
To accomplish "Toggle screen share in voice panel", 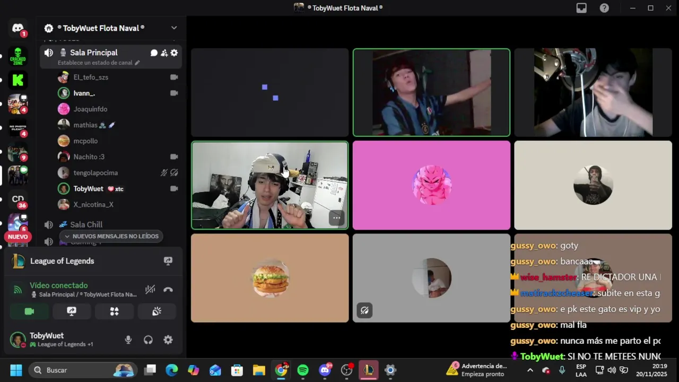I will tap(72, 311).
